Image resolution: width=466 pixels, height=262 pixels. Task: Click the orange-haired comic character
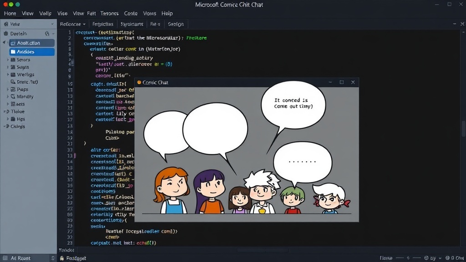172,190
